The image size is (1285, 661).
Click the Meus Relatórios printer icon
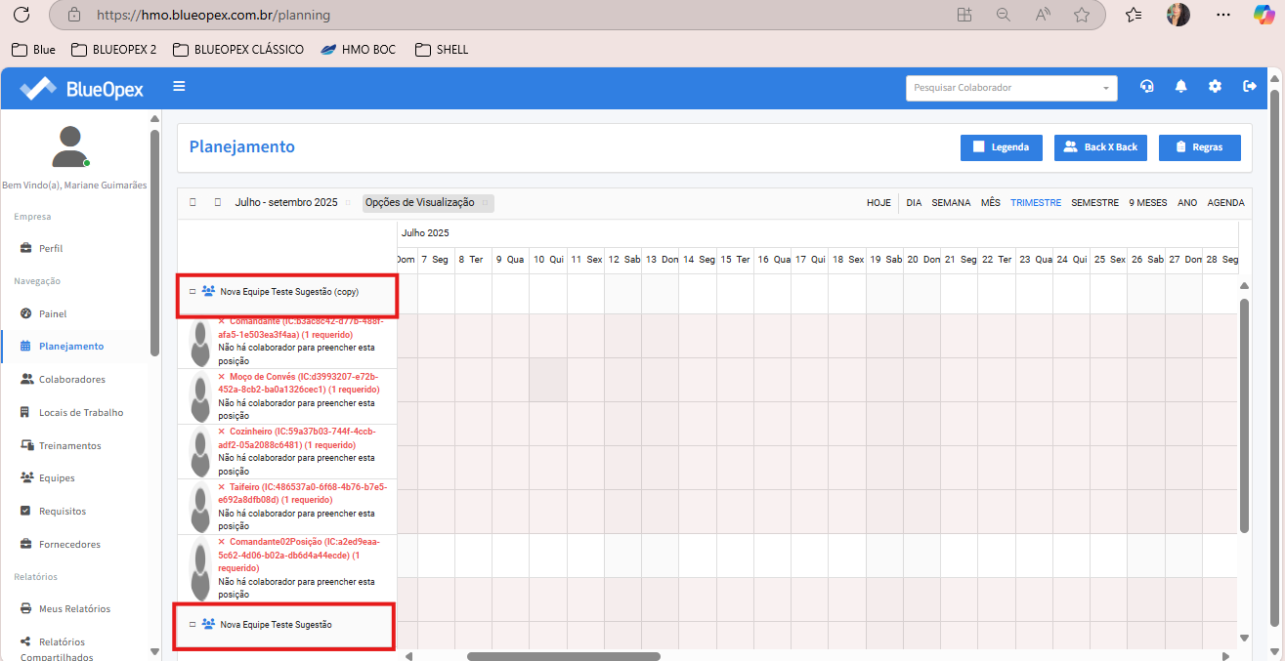[x=26, y=608]
